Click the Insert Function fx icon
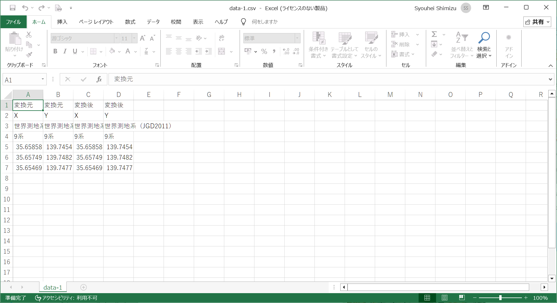 click(99, 79)
